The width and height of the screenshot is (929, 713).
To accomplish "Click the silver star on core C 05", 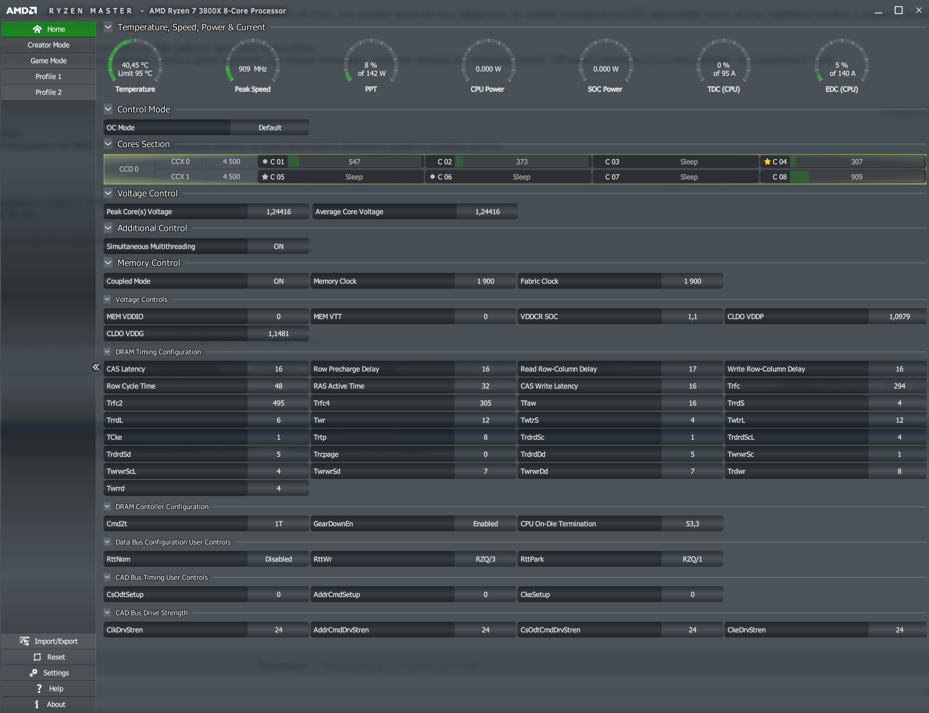I will [x=265, y=177].
